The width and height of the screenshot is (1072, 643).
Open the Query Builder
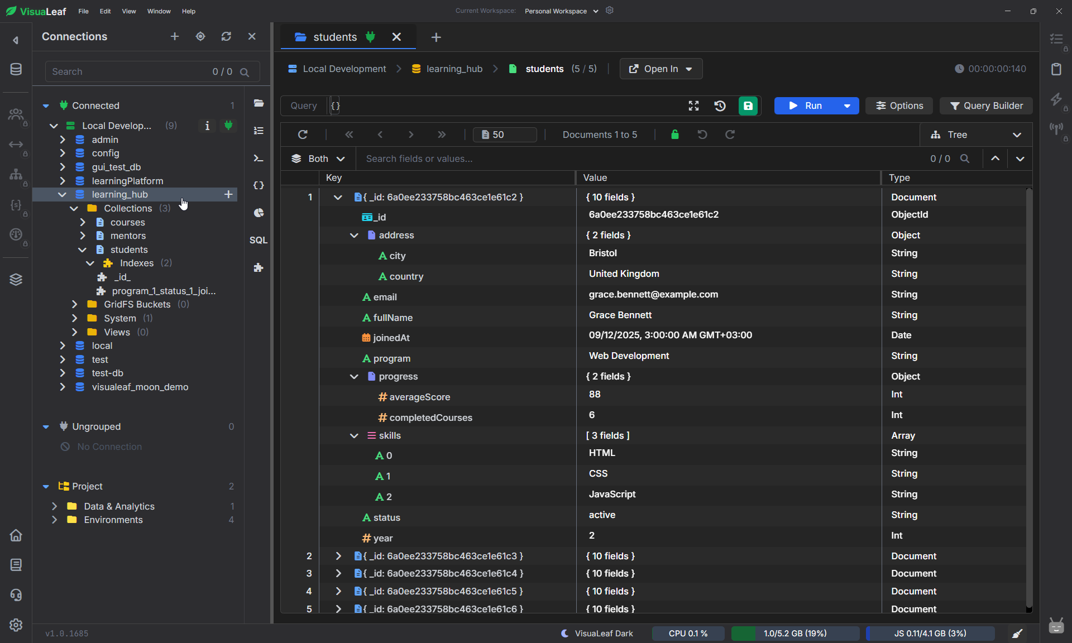click(x=986, y=105)
